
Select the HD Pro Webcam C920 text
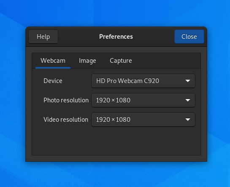[x=127, y=81]
